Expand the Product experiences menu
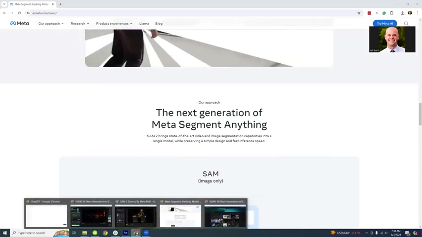Image resolution: width=422 pixels, height=237 pixels. 114,24
